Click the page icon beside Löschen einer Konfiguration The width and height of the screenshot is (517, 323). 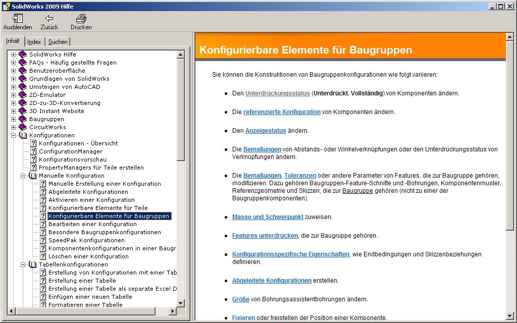tap(43, 256)
